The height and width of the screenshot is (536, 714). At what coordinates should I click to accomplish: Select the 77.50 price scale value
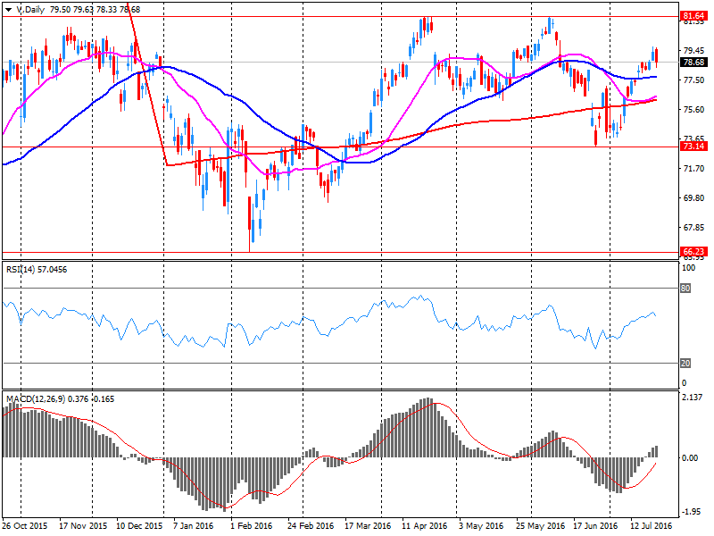pyautogui.click(x=694, y=80)
